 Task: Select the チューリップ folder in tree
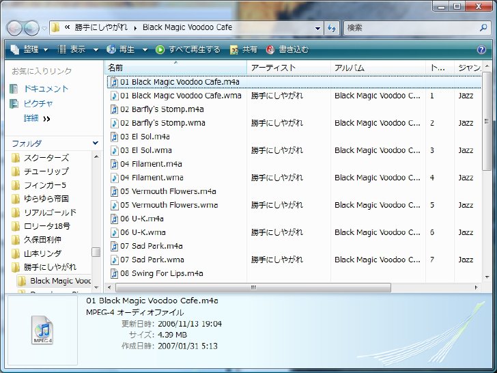click(46, 171)
